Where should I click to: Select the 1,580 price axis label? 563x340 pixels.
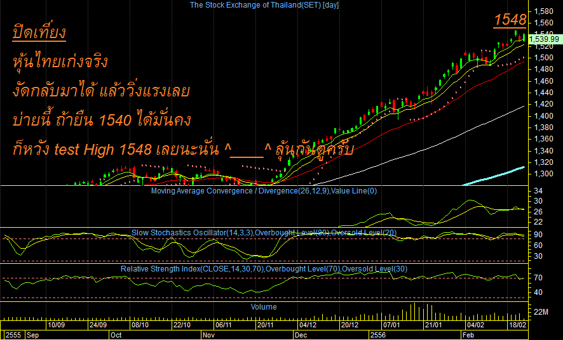pyautogui.click(x=544, y=11)
